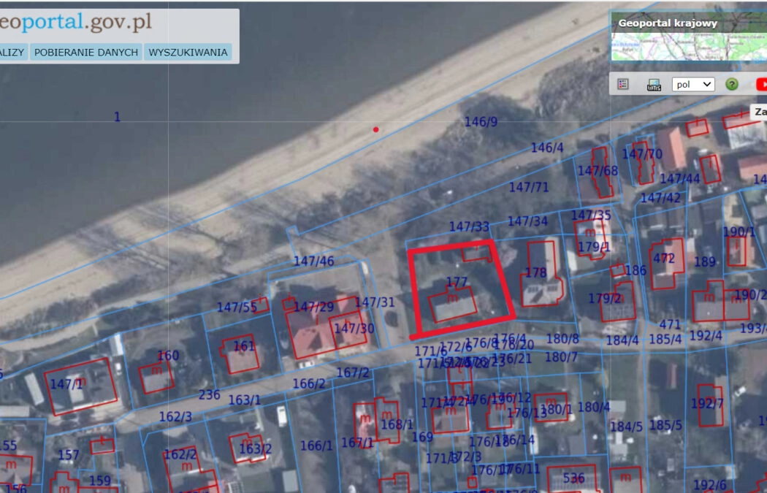Viewport: 767px width, 493px height.
Task: Click the red YouTube icon
Action: (760, 84)
